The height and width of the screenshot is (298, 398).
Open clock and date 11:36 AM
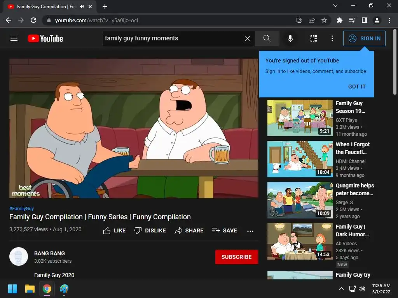(381, 289)
